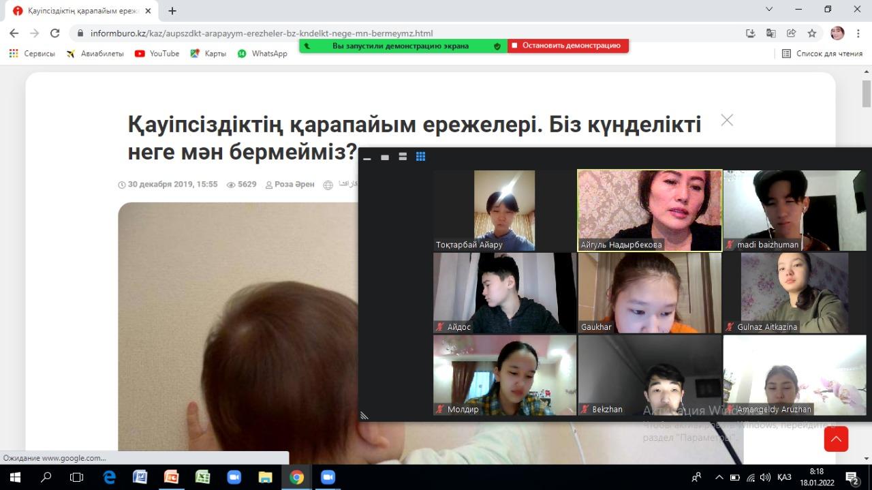The width and height of the screenshot is (872, 490).
Task: Open the YouTube bookmark
Action: click(157, 53)
